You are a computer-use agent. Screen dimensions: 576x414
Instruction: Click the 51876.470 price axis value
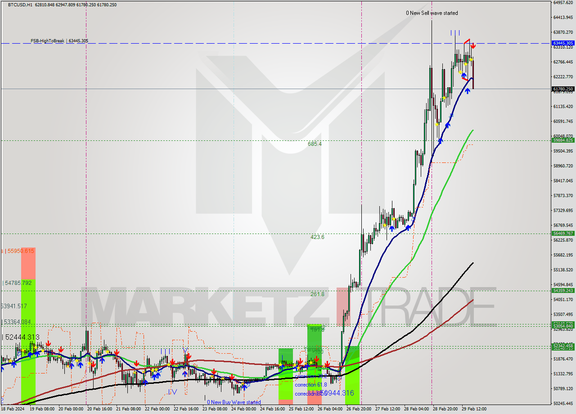563,359
